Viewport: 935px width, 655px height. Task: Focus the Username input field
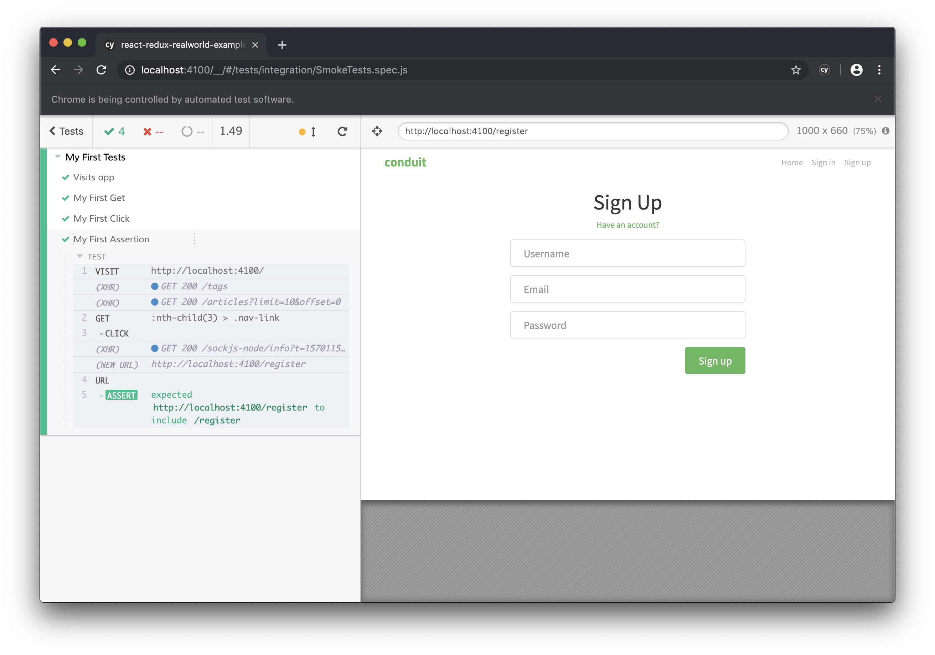pos(627,253)
